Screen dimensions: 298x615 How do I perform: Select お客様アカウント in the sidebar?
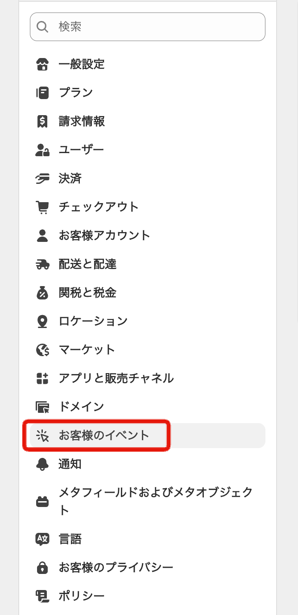point(104,236)
